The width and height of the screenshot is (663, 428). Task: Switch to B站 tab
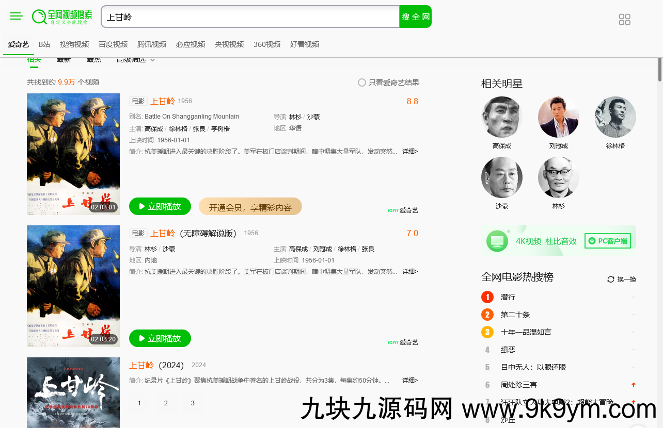click(44, 44)
